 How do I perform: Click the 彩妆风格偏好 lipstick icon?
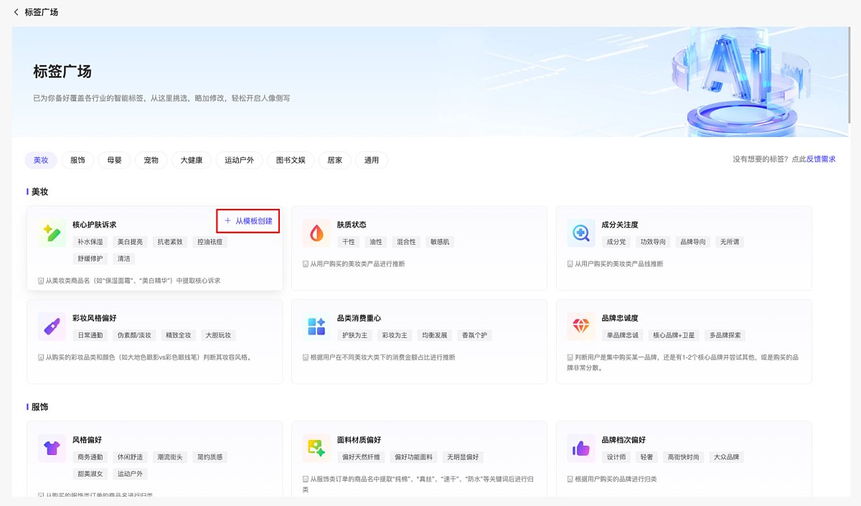(x=52, y=327)
